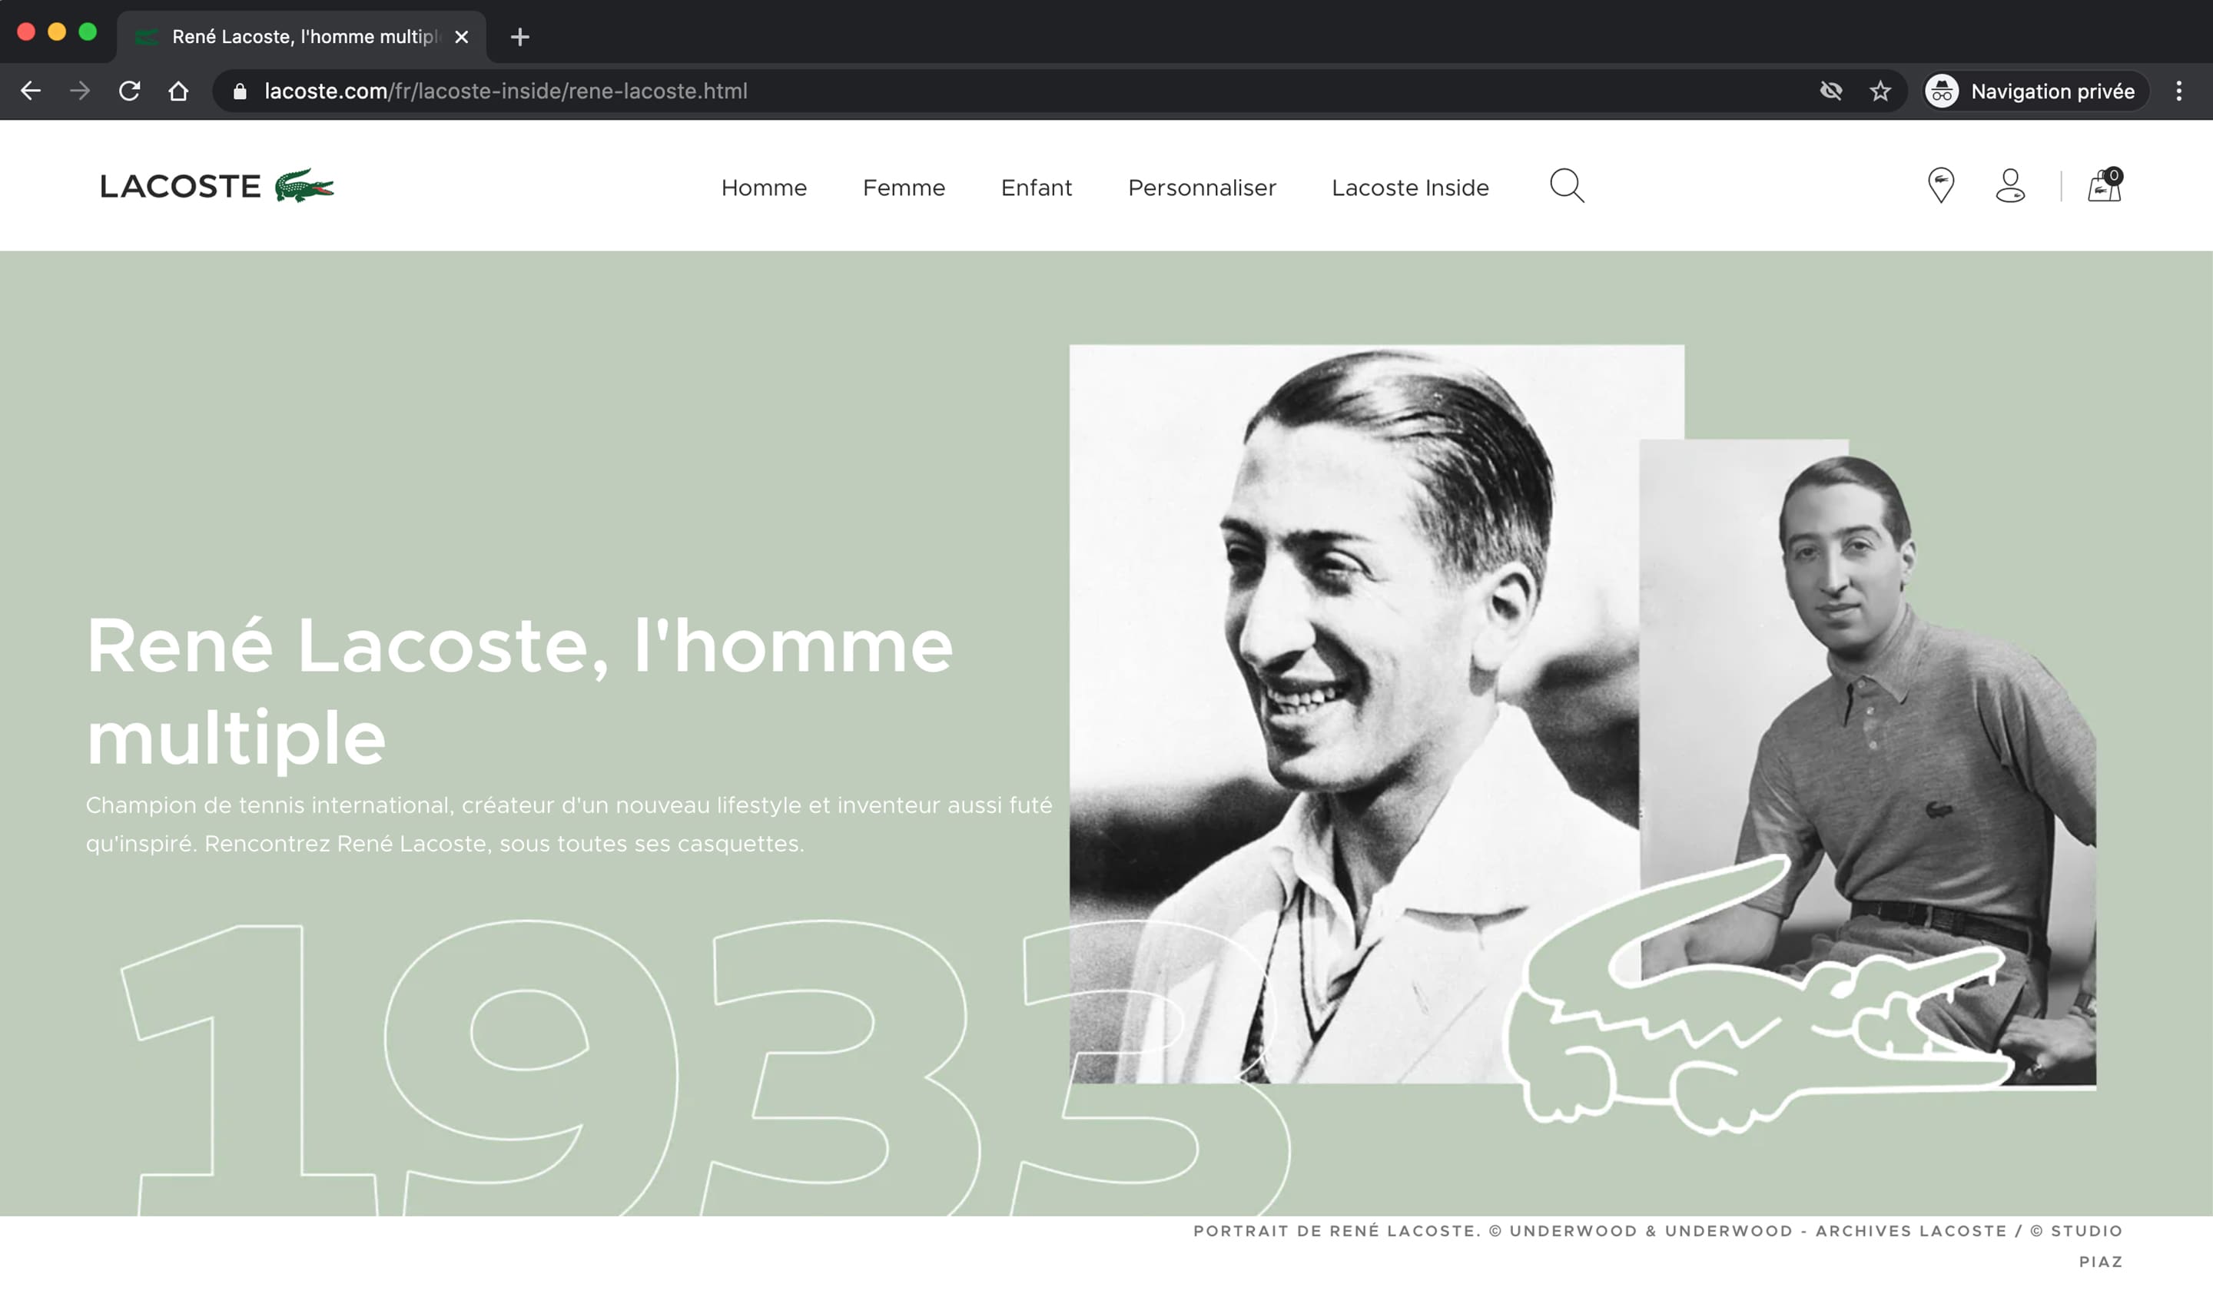Click the browser back arrow
Image resolution: width=2213 pixels, height=1291 pixels.
pyautogui.click(x=31, y=91)
